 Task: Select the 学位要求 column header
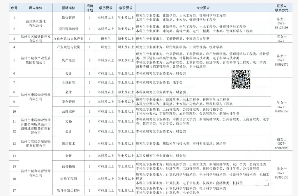(x=126, y=8)
